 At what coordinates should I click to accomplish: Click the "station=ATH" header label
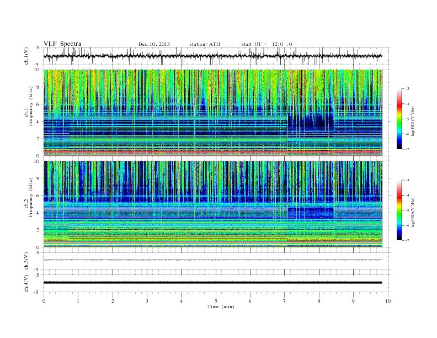click(x=205, y=44)
